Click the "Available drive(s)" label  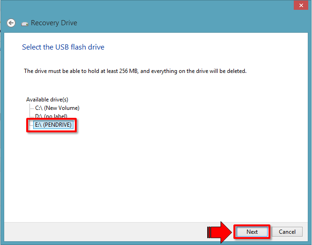47,100
